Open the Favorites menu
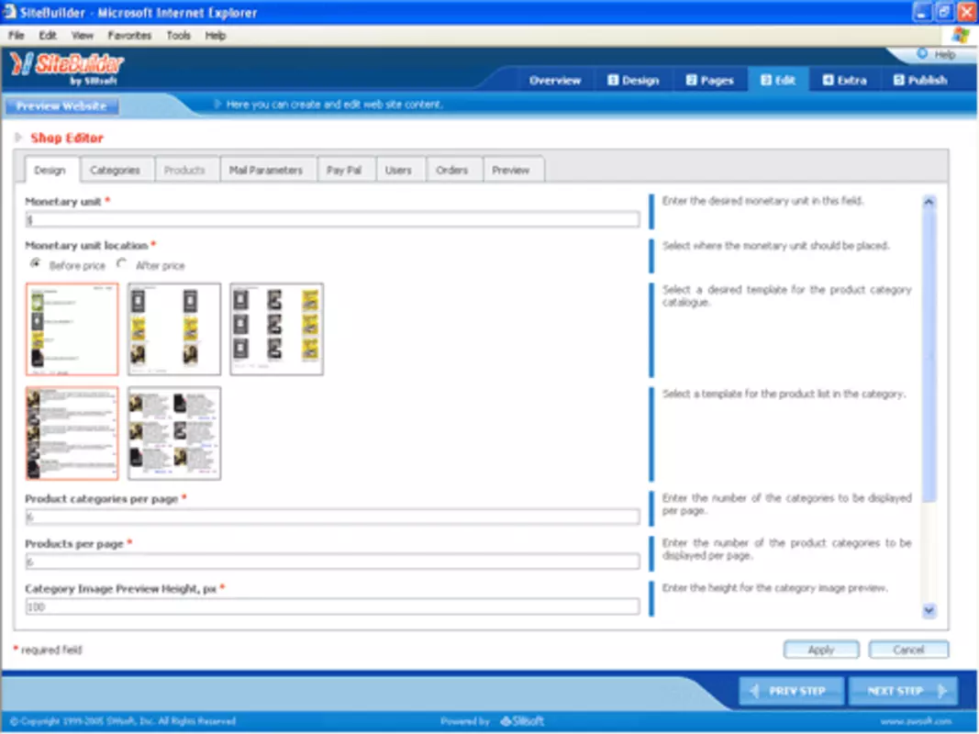This screenshot has width=979, height=734. click(x=129, y=36)
